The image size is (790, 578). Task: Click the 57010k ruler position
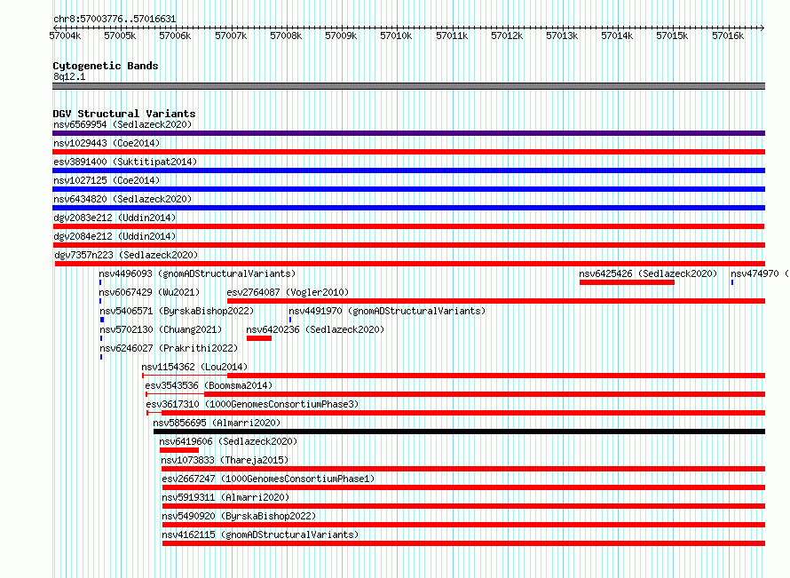[396, 36]
